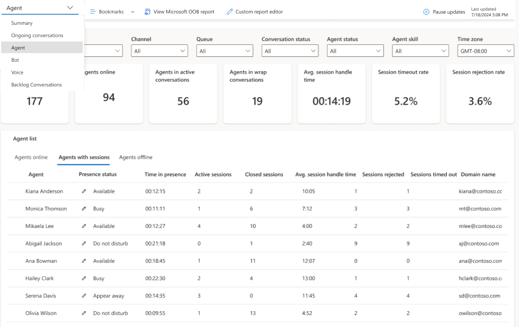The height and width of the screenshot is (327, 519).
Task: Click agent name Ana Bowman
Action: (x=41, y=261)
